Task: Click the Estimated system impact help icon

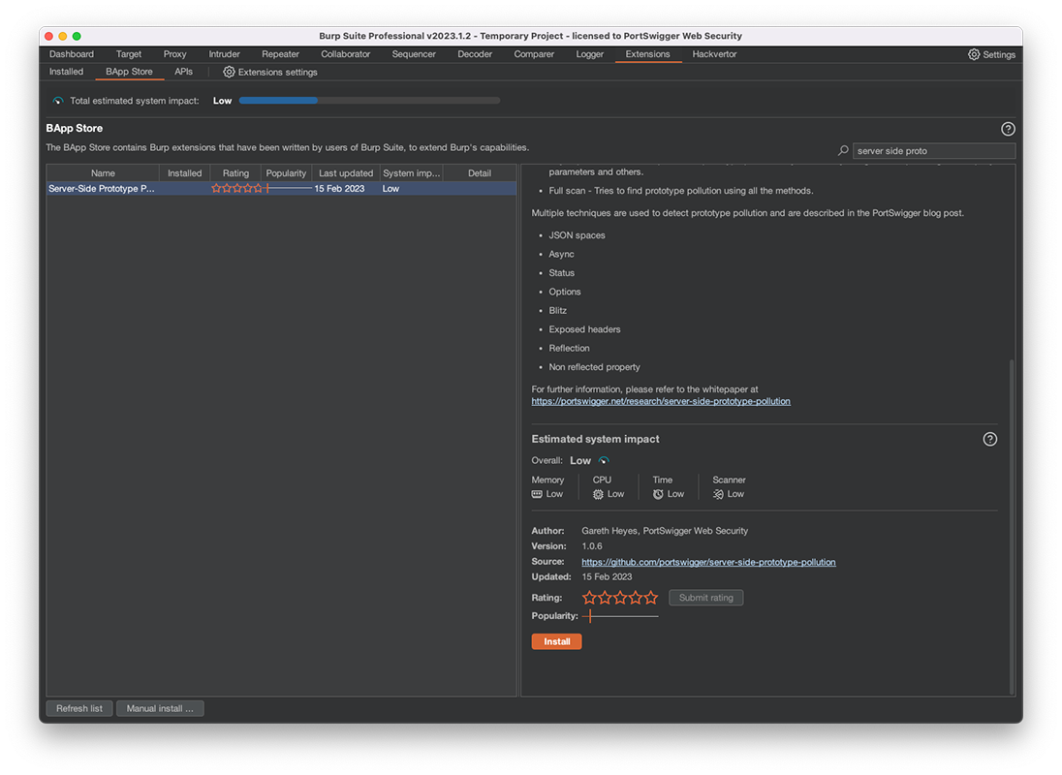Action: click(x=989, y=439)
